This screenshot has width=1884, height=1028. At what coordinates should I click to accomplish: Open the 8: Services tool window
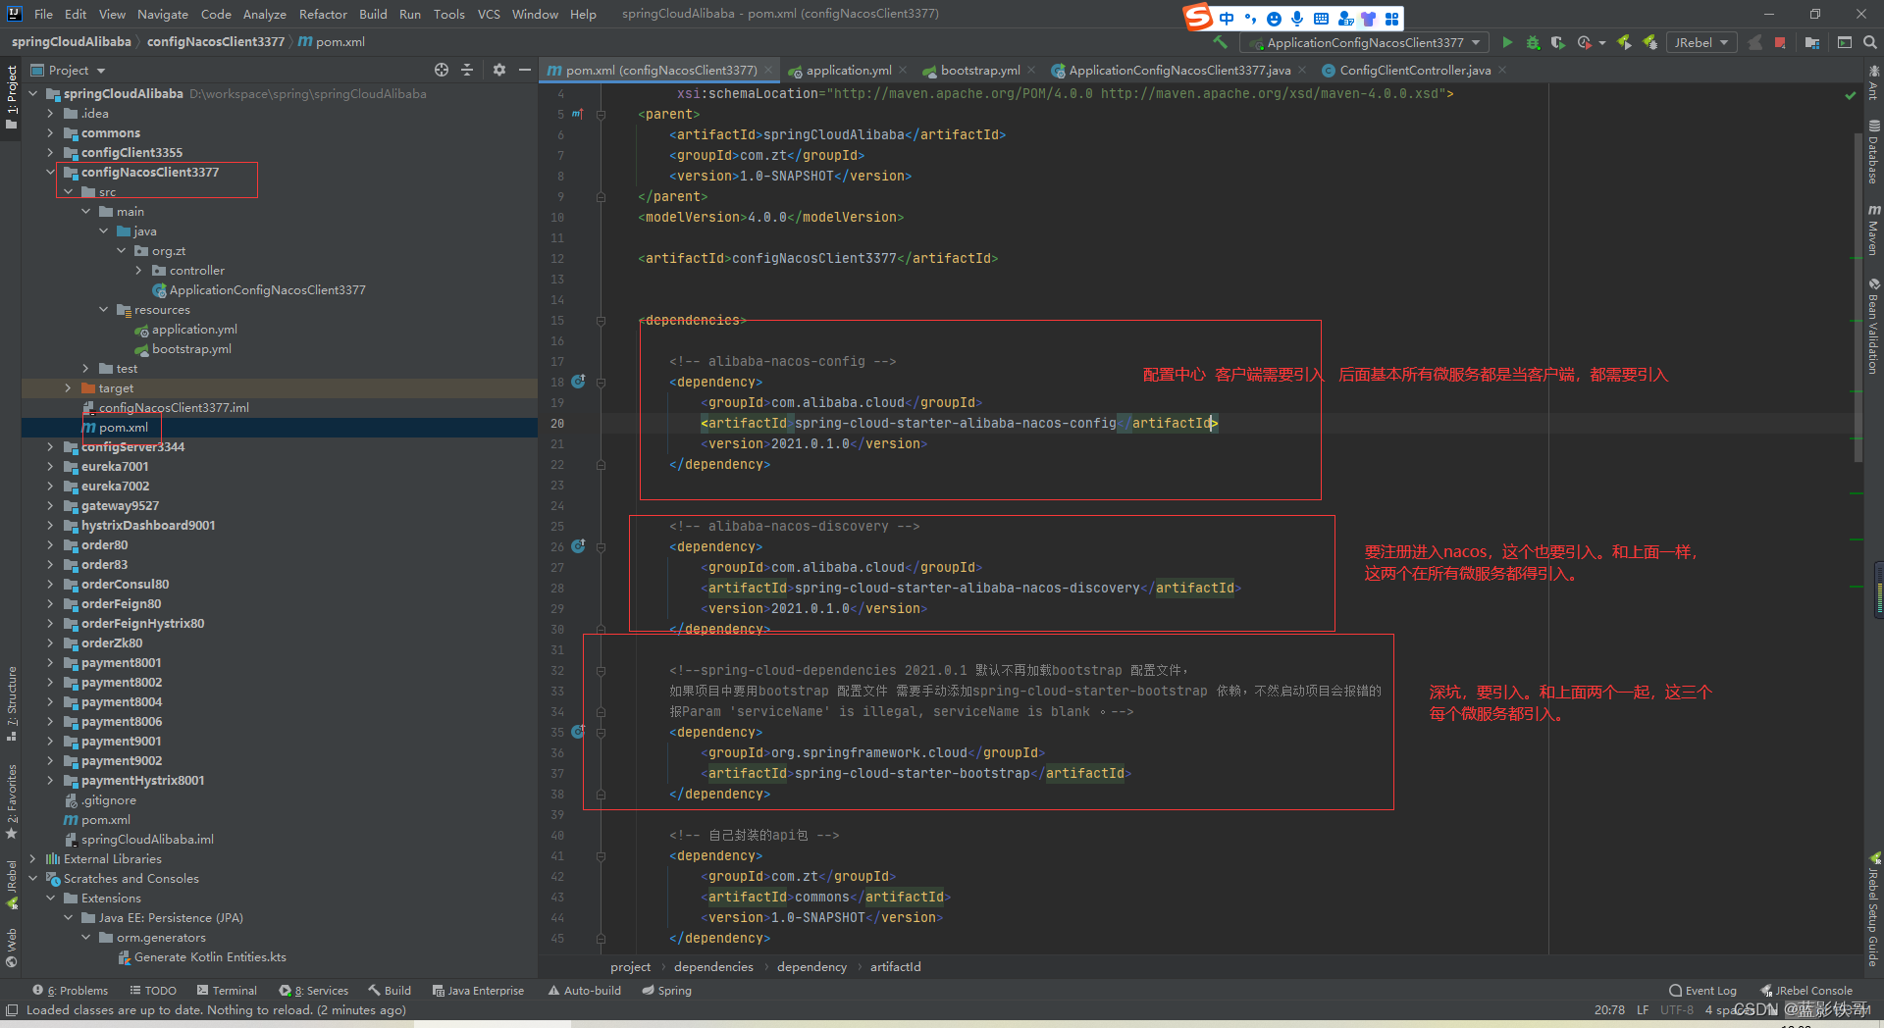click(313, 991)
